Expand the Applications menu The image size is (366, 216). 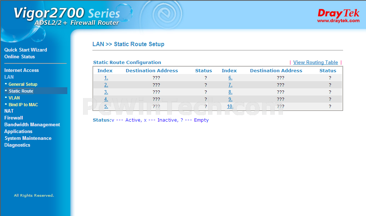[18, 131]
